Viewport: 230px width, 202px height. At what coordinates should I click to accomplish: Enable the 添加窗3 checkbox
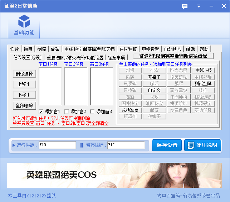pyautogui.click(x=92, y=112)
